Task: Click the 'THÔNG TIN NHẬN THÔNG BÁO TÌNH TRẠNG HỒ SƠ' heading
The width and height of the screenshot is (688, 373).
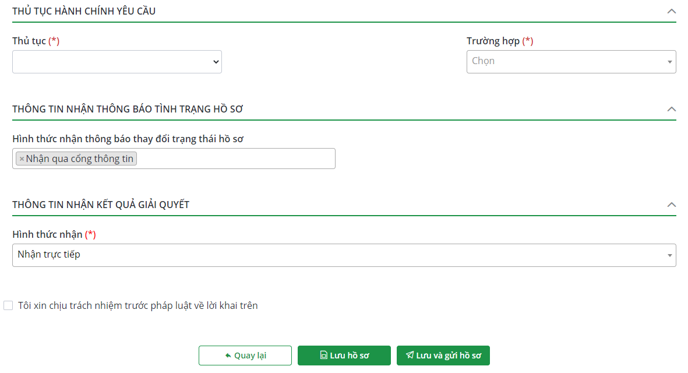Action: (128, 109)
